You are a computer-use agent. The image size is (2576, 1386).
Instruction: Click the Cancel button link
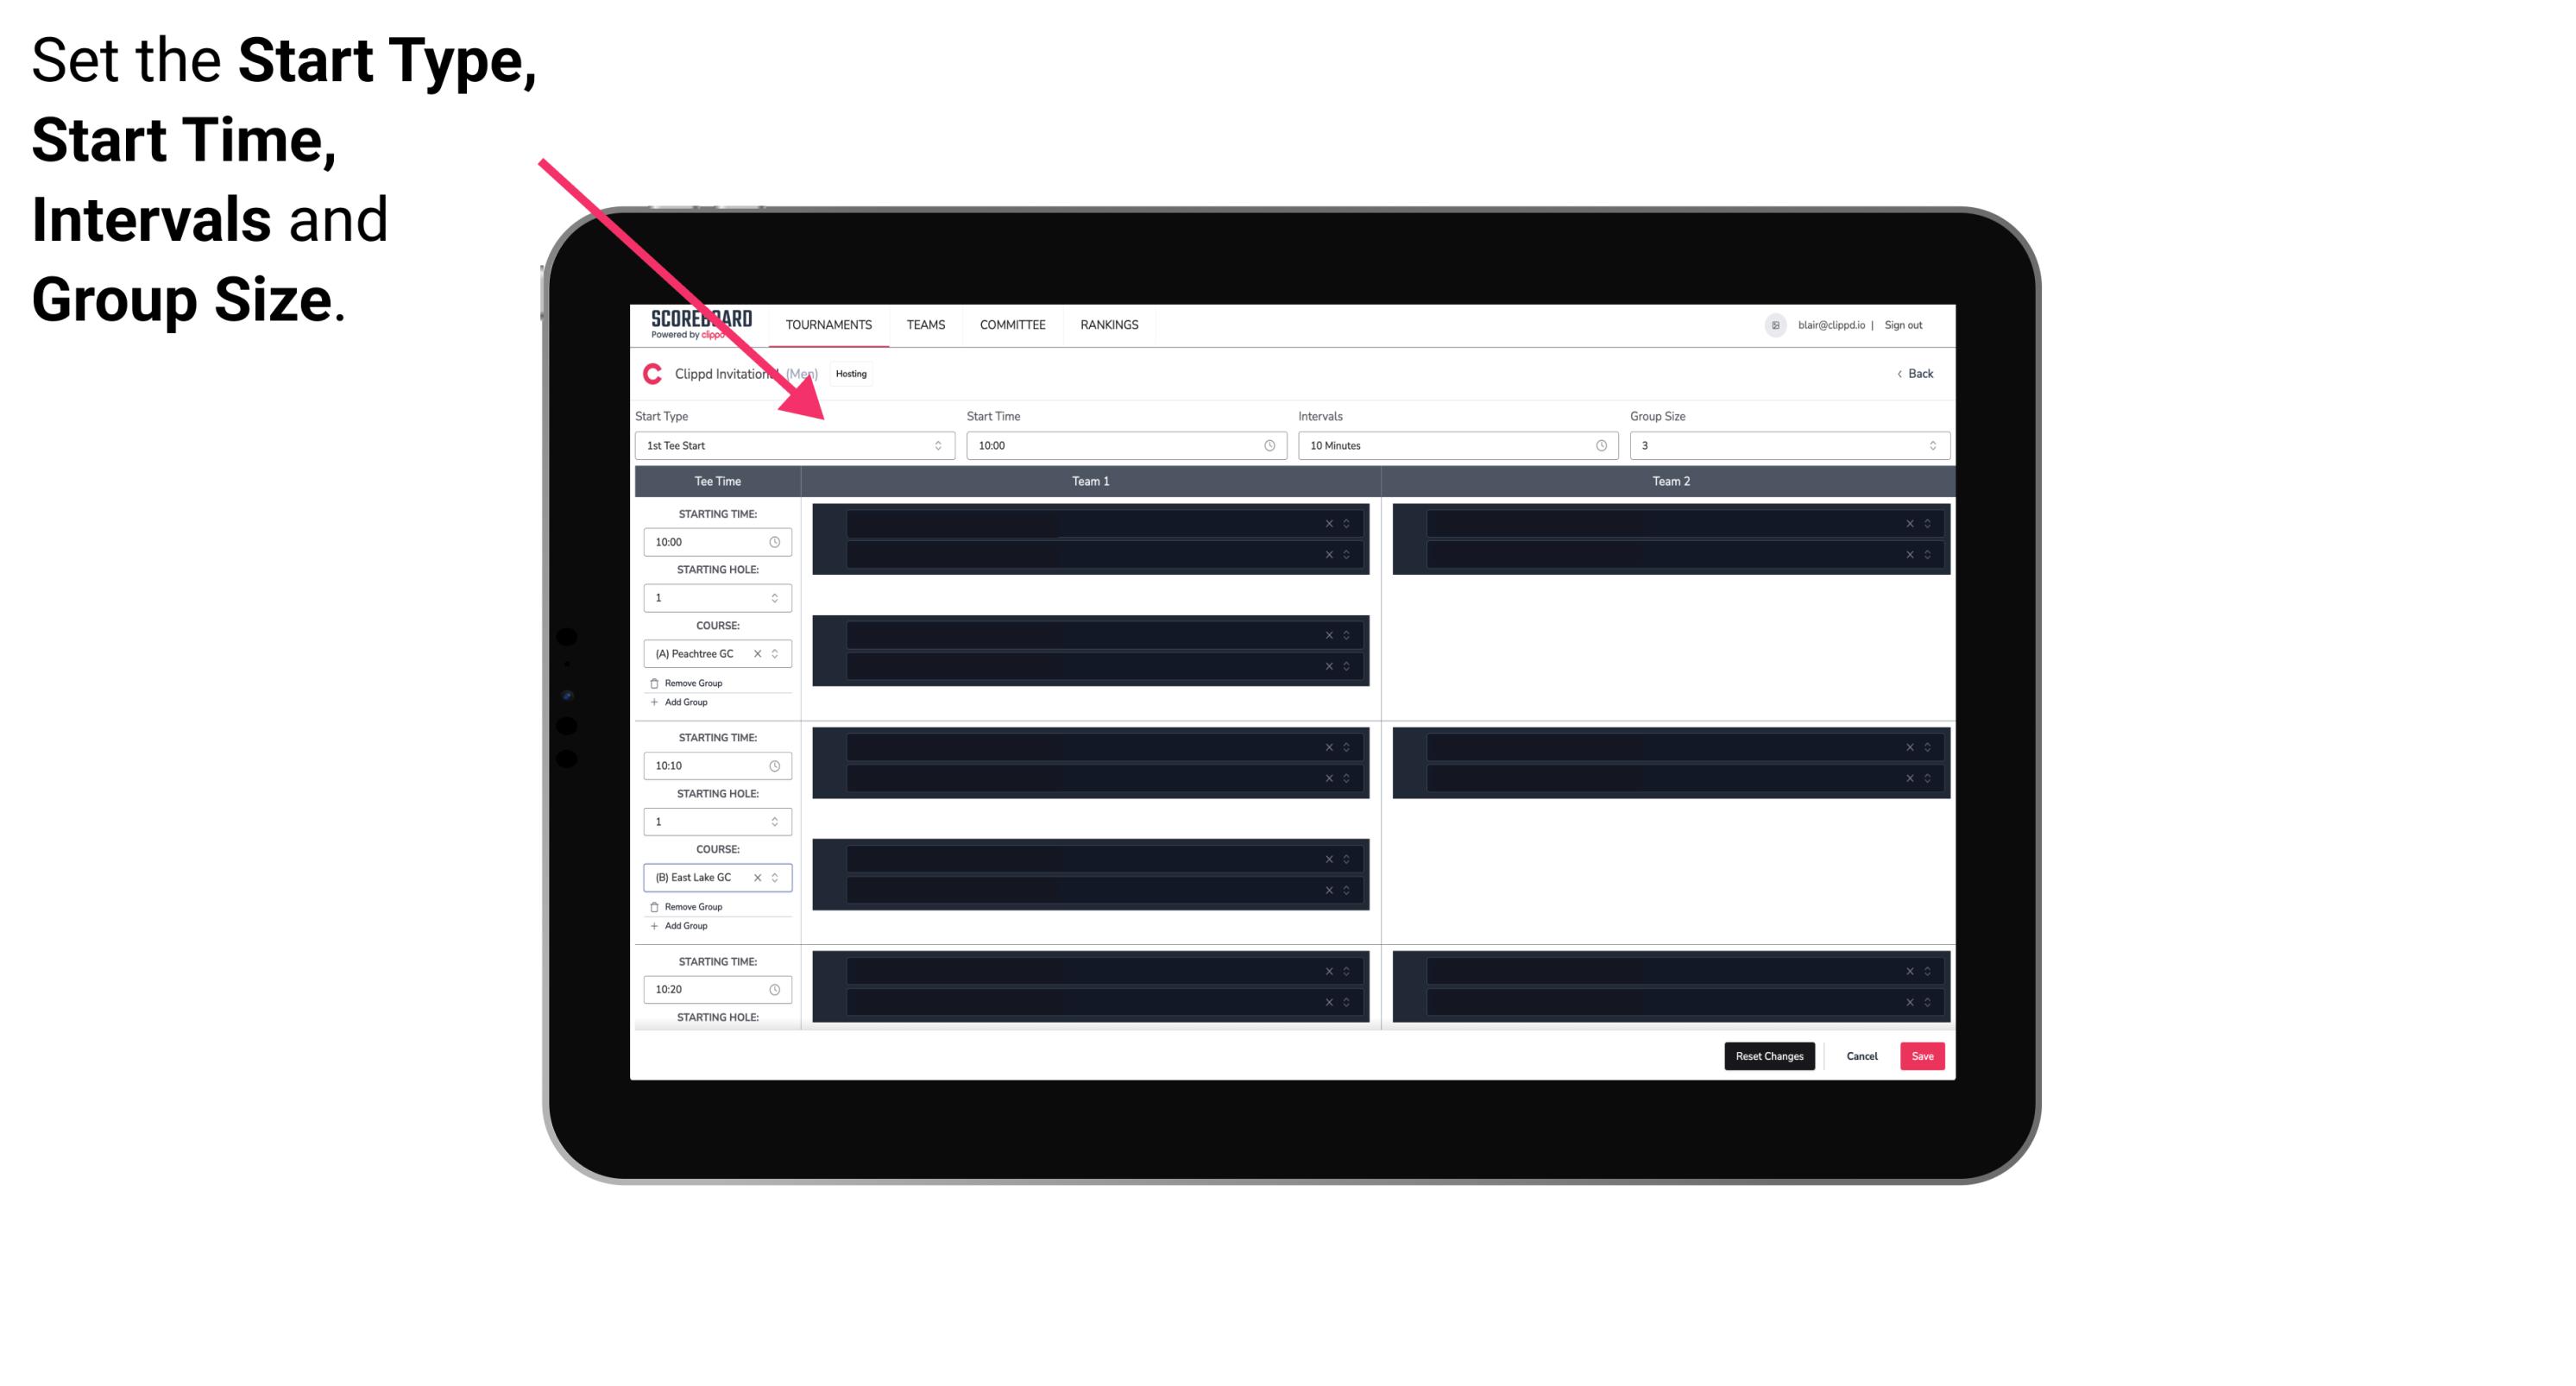click(x=1861, y=1055)
